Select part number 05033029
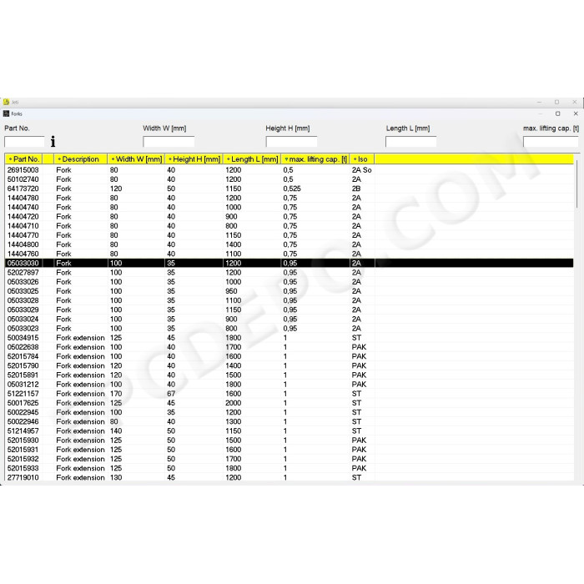 pyautogui.click(x=23, y=310)
